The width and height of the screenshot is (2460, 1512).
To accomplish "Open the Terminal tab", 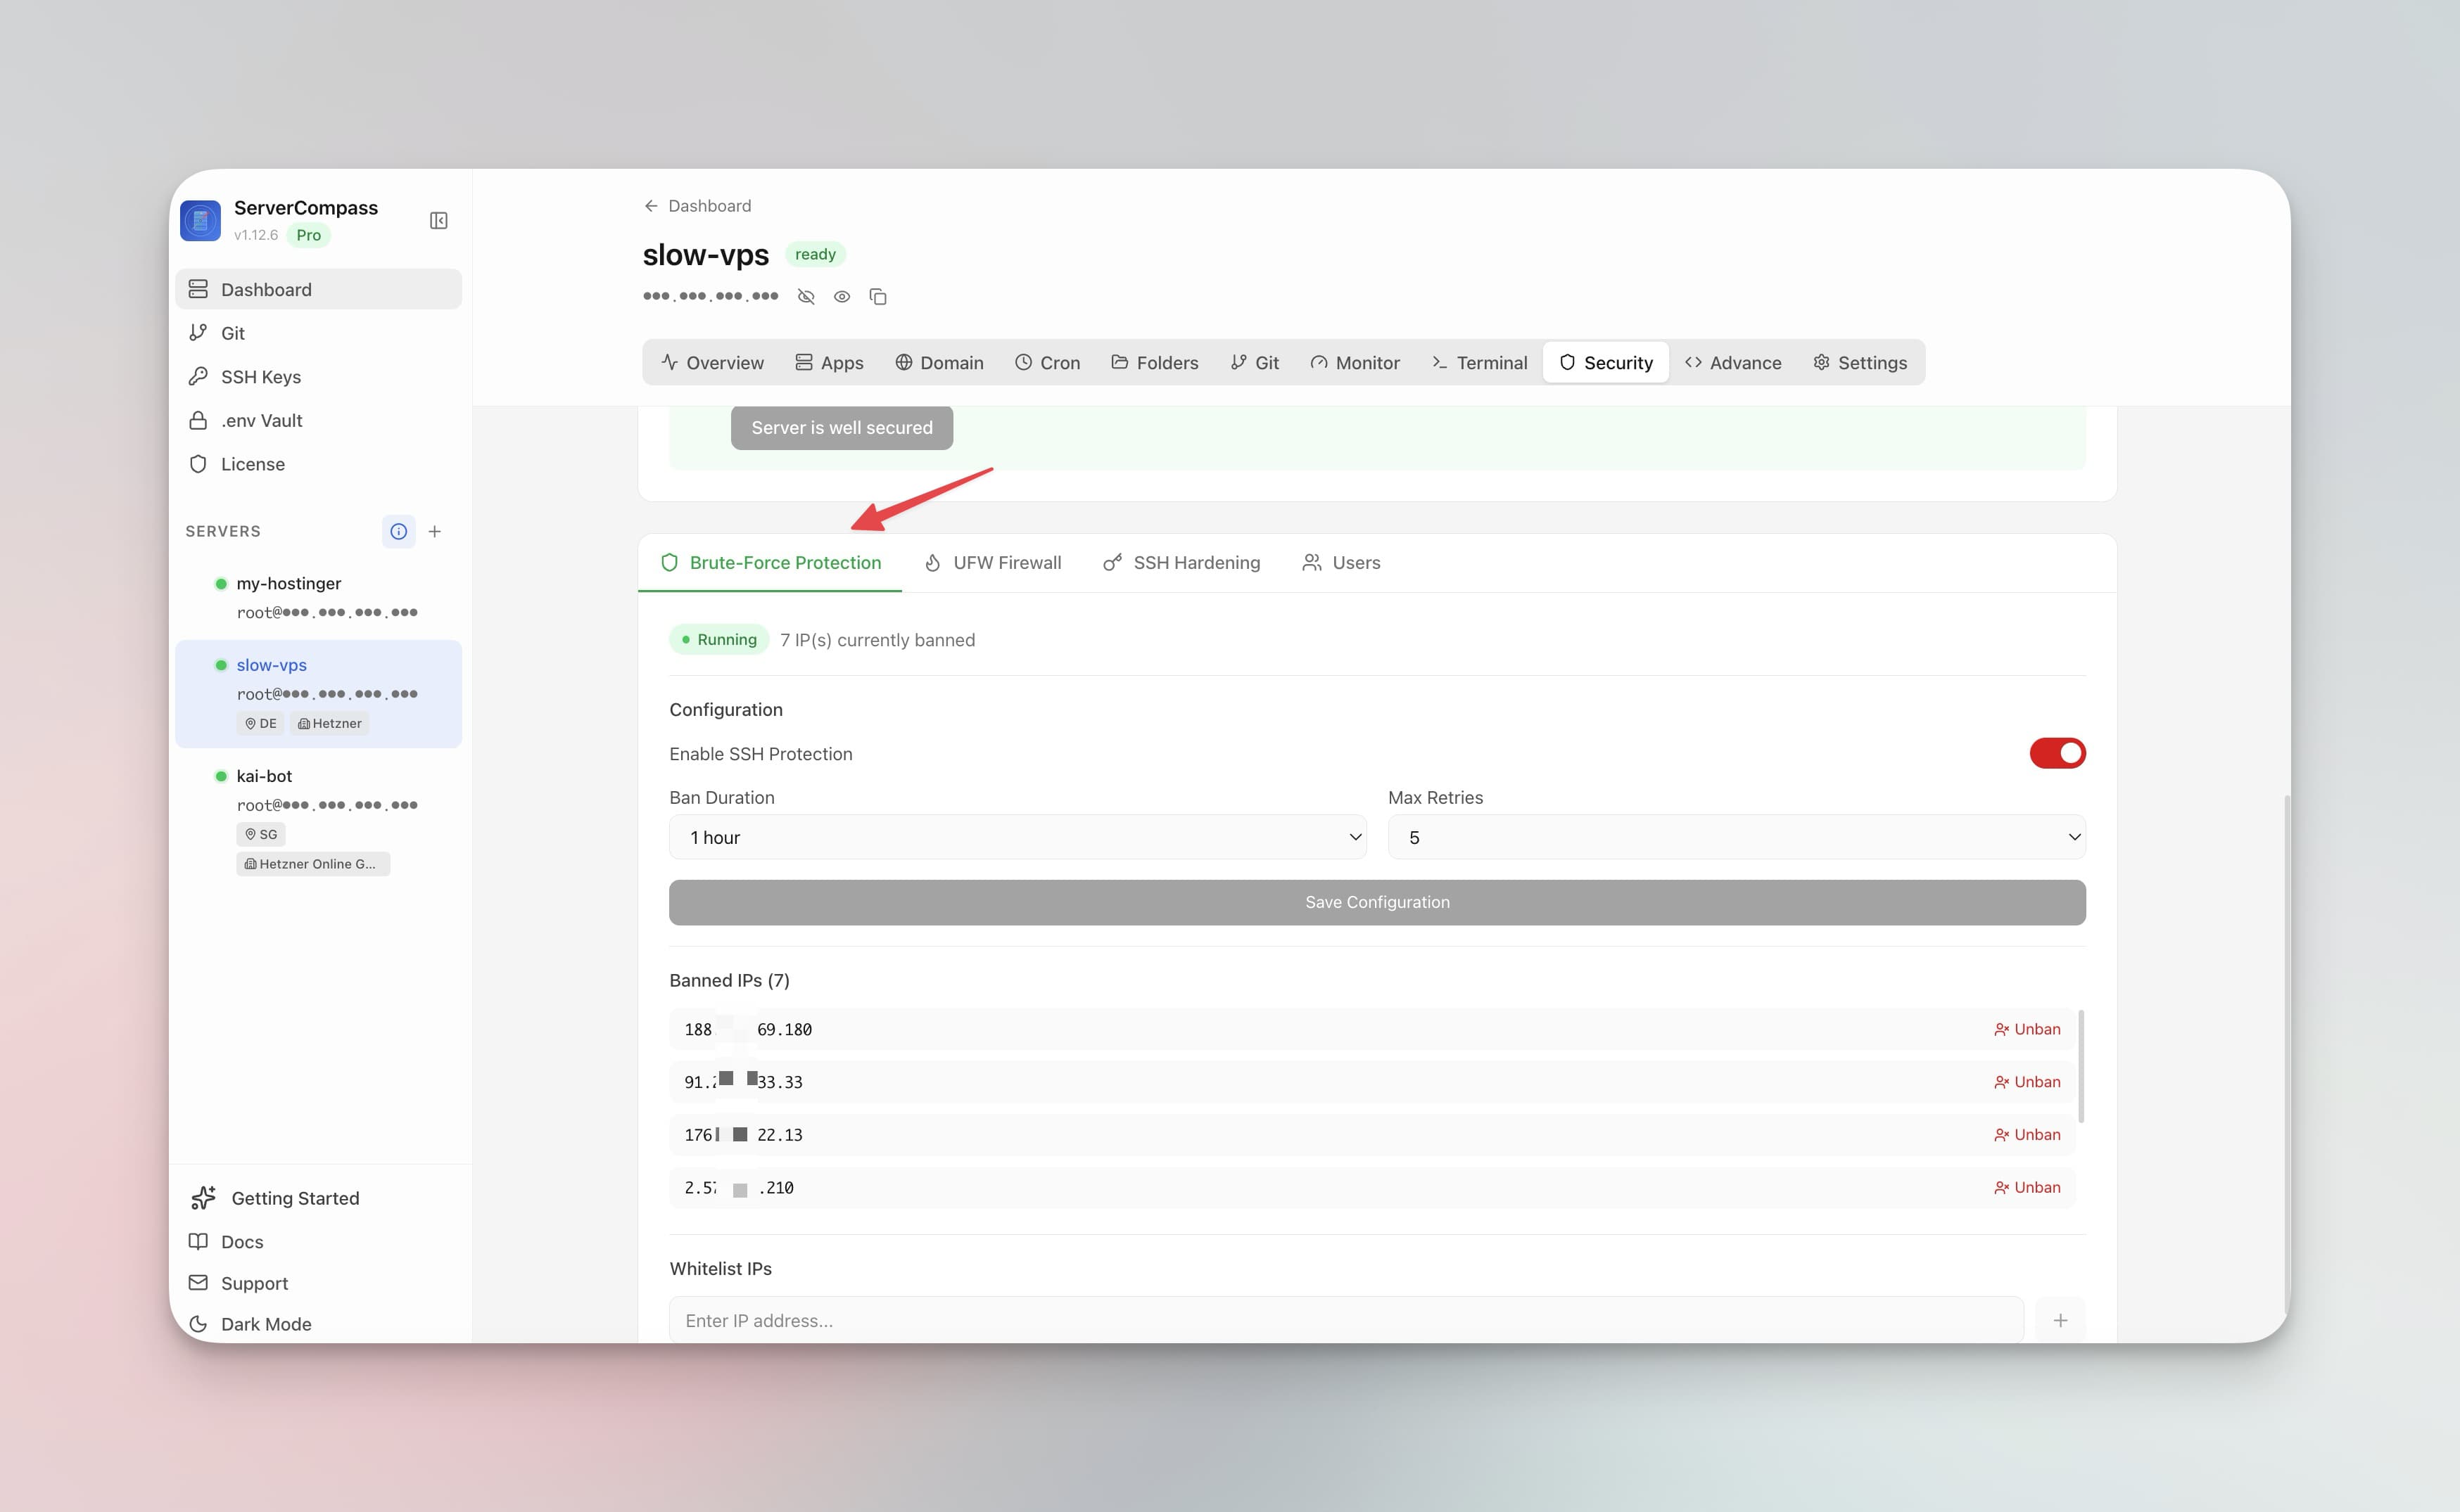I will point(1478,362).
